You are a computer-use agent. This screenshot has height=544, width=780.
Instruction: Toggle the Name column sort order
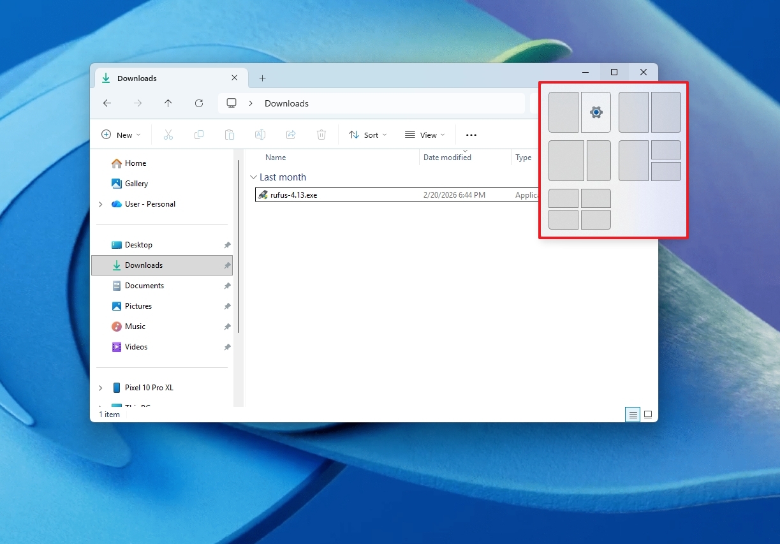(275, 157)
